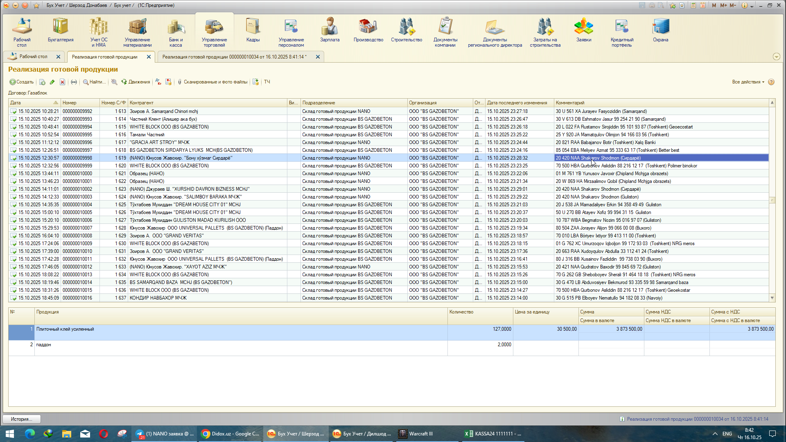Switch to the Рабочий стол tab
Viewport: 786px width, 442px height.
click(33, 56)
